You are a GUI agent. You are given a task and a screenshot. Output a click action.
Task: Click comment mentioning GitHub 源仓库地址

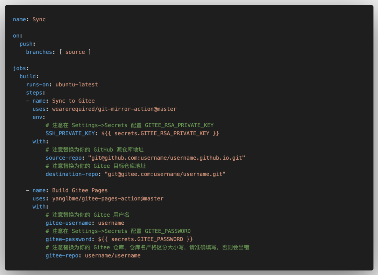pyautogui.click(x=94, y=150)
